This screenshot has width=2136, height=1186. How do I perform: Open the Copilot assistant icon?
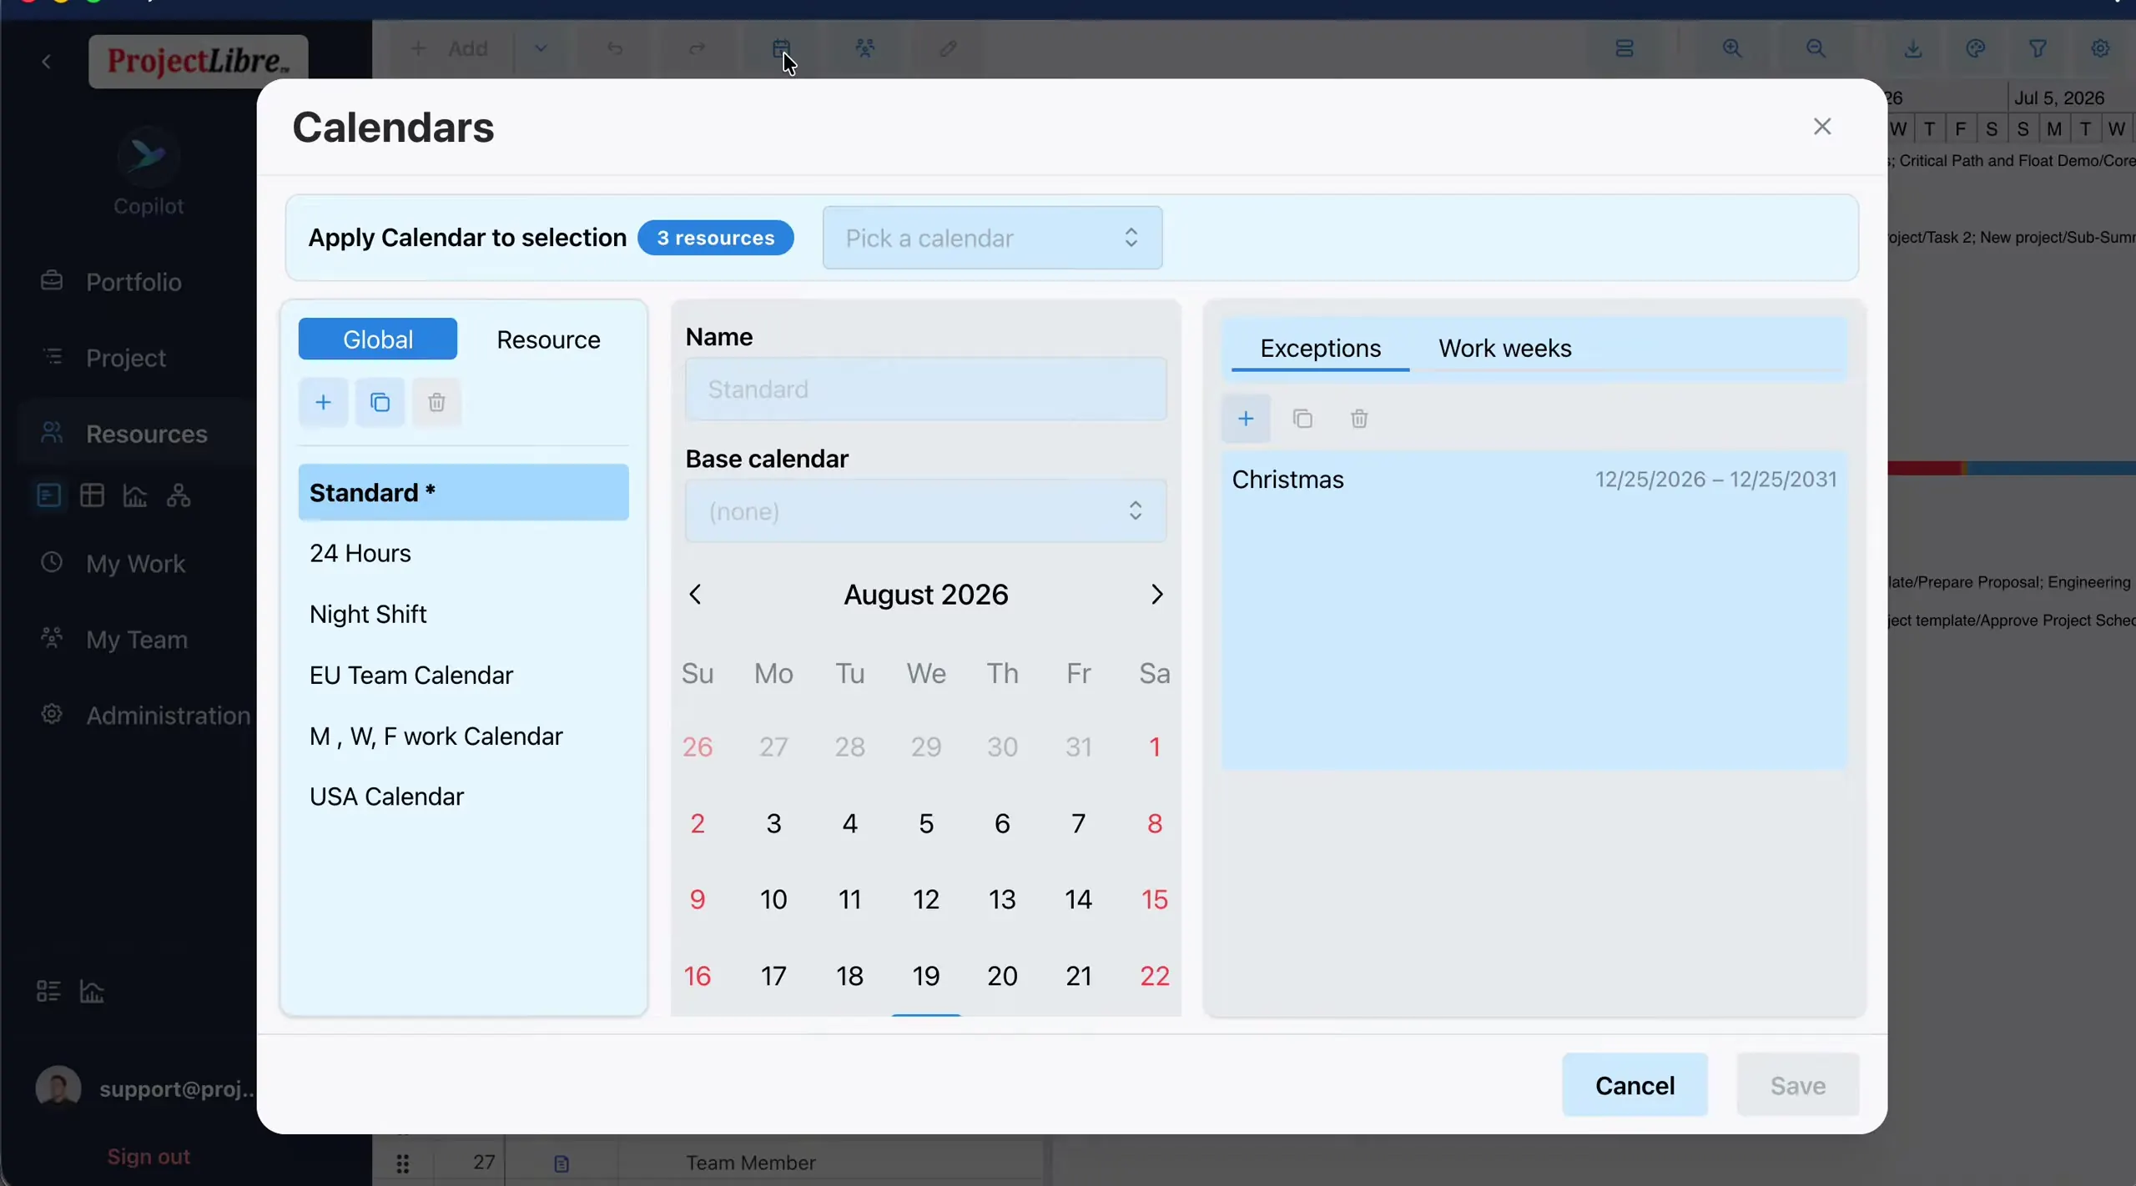148,156
